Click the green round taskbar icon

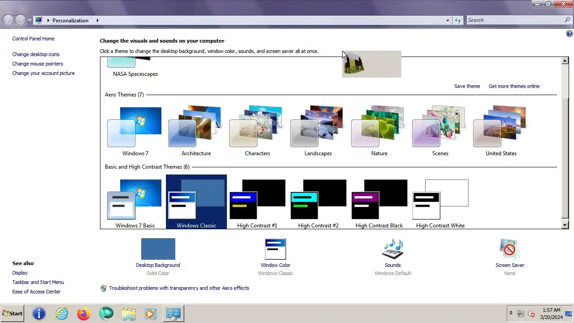click(106, 314)
